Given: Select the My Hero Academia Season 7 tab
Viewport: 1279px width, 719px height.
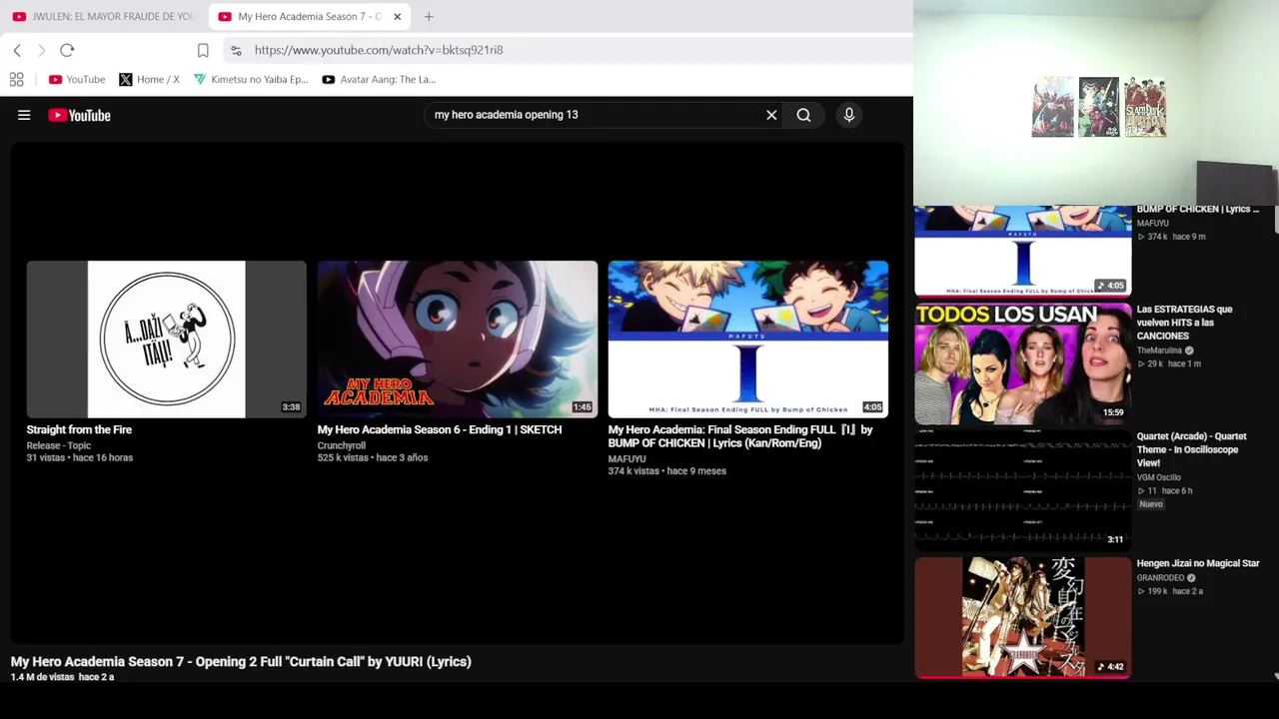Looking at the screenshot, I should coord(310,16).
